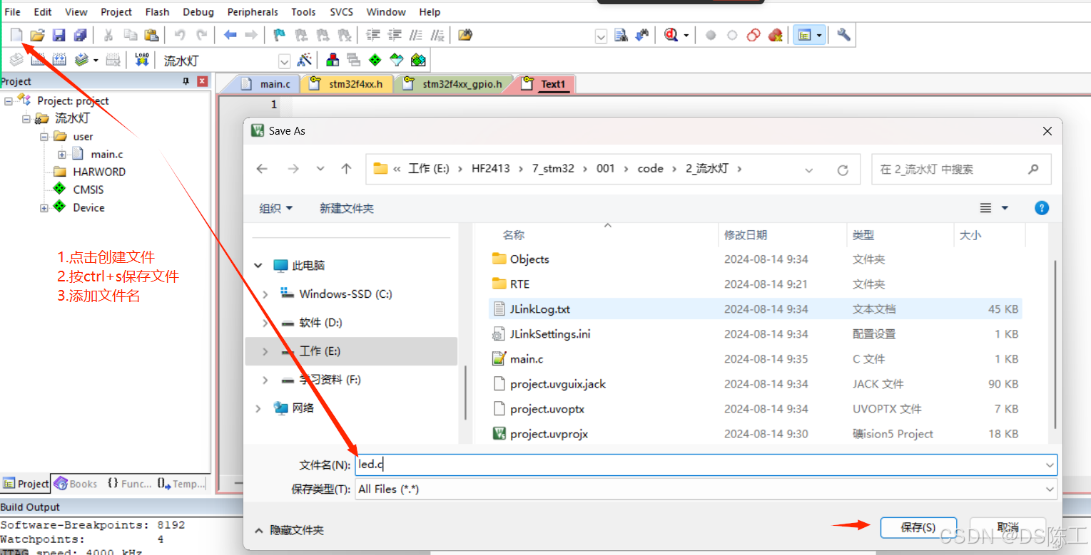The image size is (1091, 555).
Task: Open the find text combo dropdown
Action: pos(601,36)
